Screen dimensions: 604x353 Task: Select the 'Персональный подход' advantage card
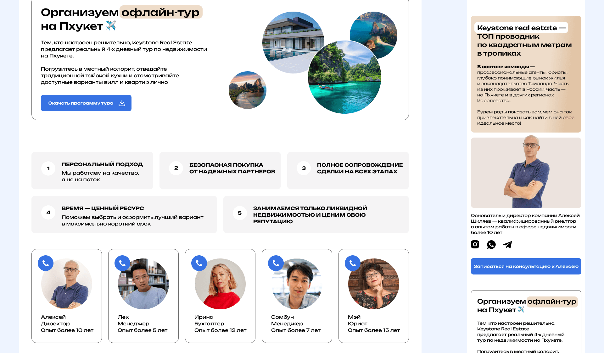(92, 171)
